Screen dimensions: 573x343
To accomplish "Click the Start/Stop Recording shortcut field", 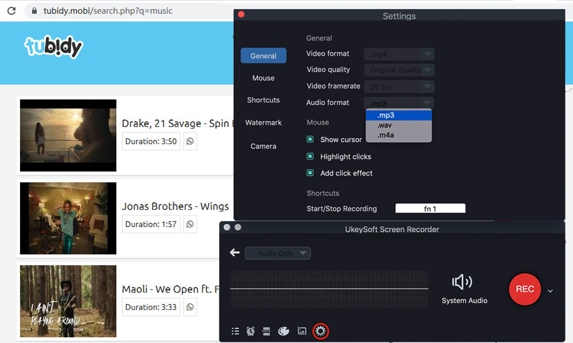I will pos(430,209).
